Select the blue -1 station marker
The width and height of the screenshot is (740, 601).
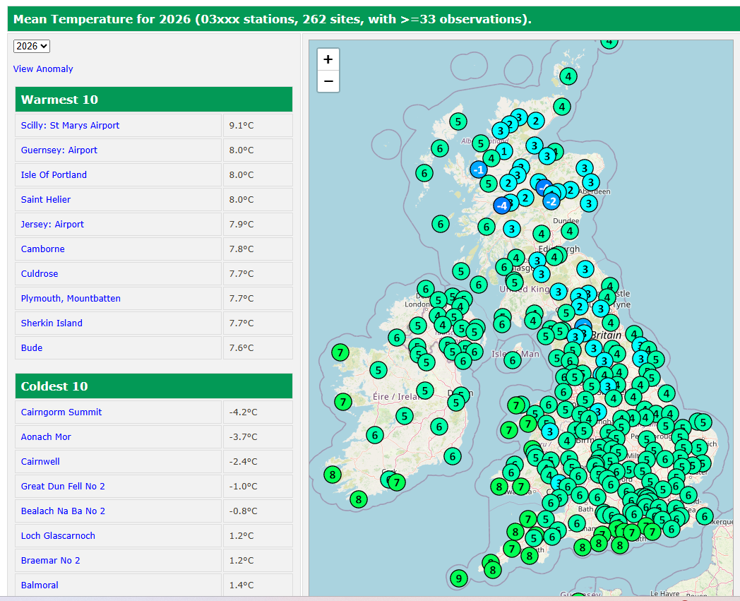[479, 169]
